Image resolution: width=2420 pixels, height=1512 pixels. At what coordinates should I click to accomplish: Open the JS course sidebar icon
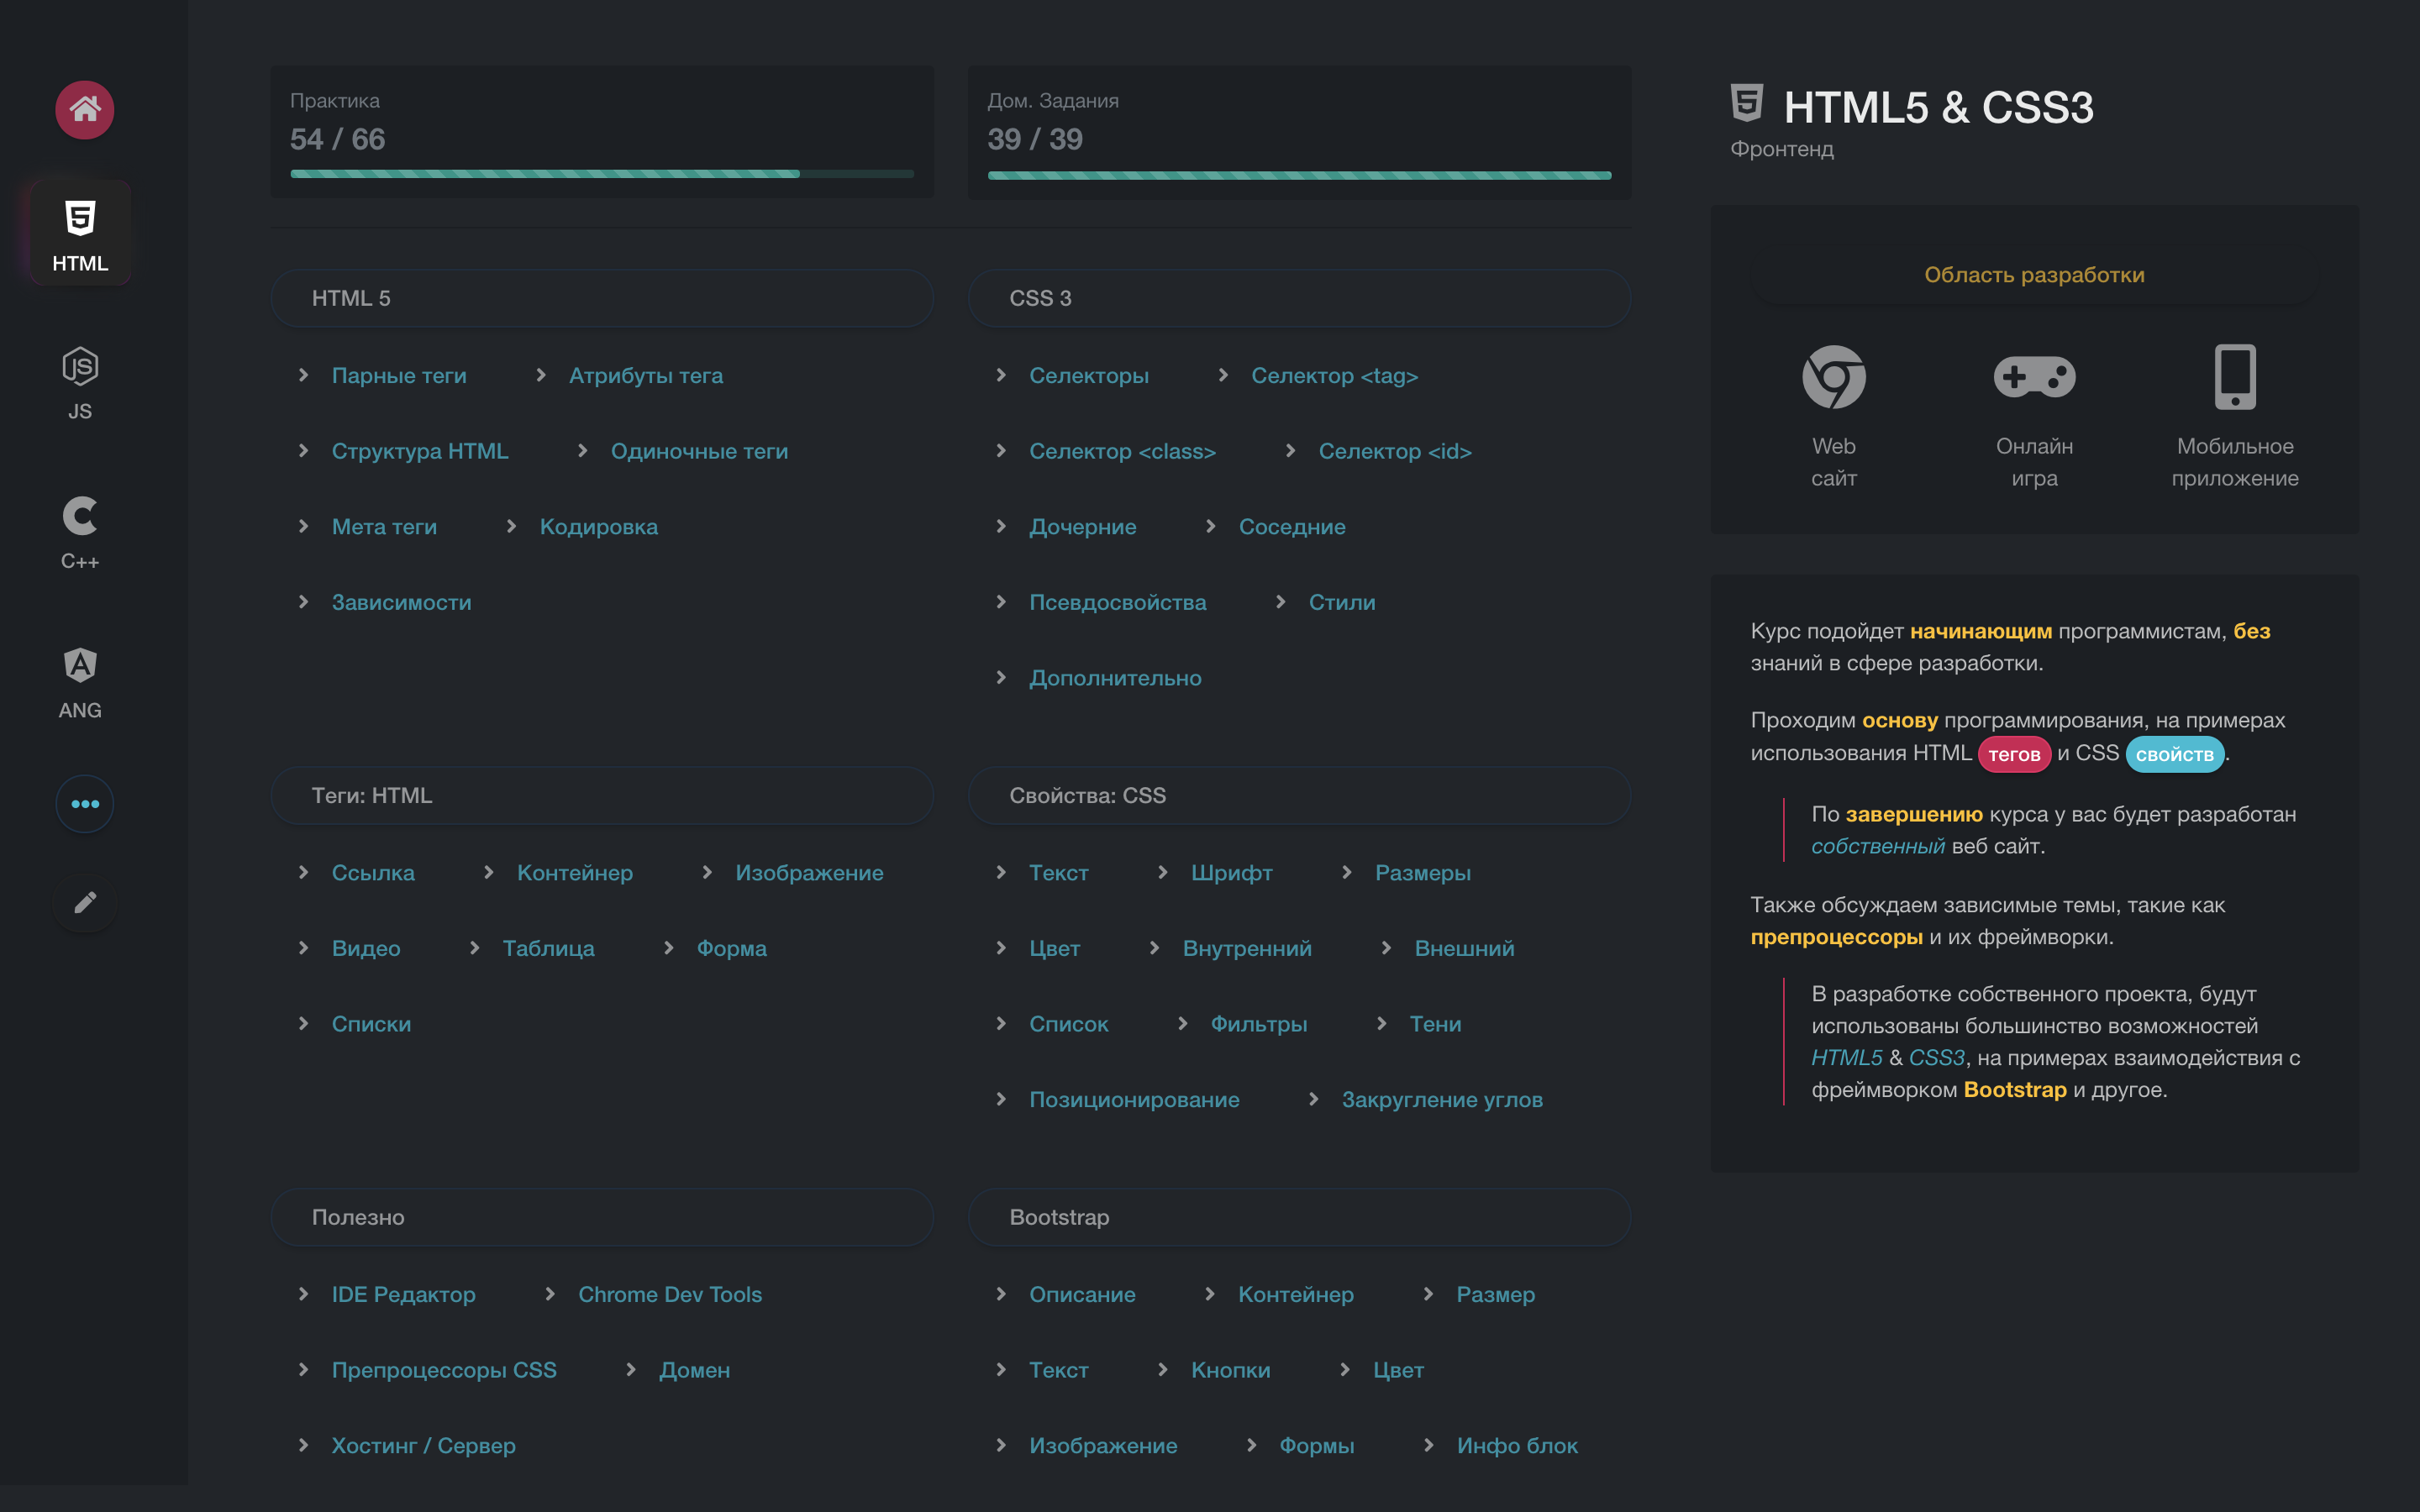80,383
